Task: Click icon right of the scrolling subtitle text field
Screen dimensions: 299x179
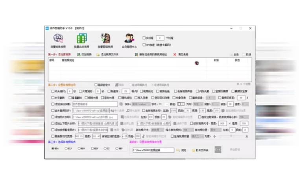Action: click(x=121, y=104)
